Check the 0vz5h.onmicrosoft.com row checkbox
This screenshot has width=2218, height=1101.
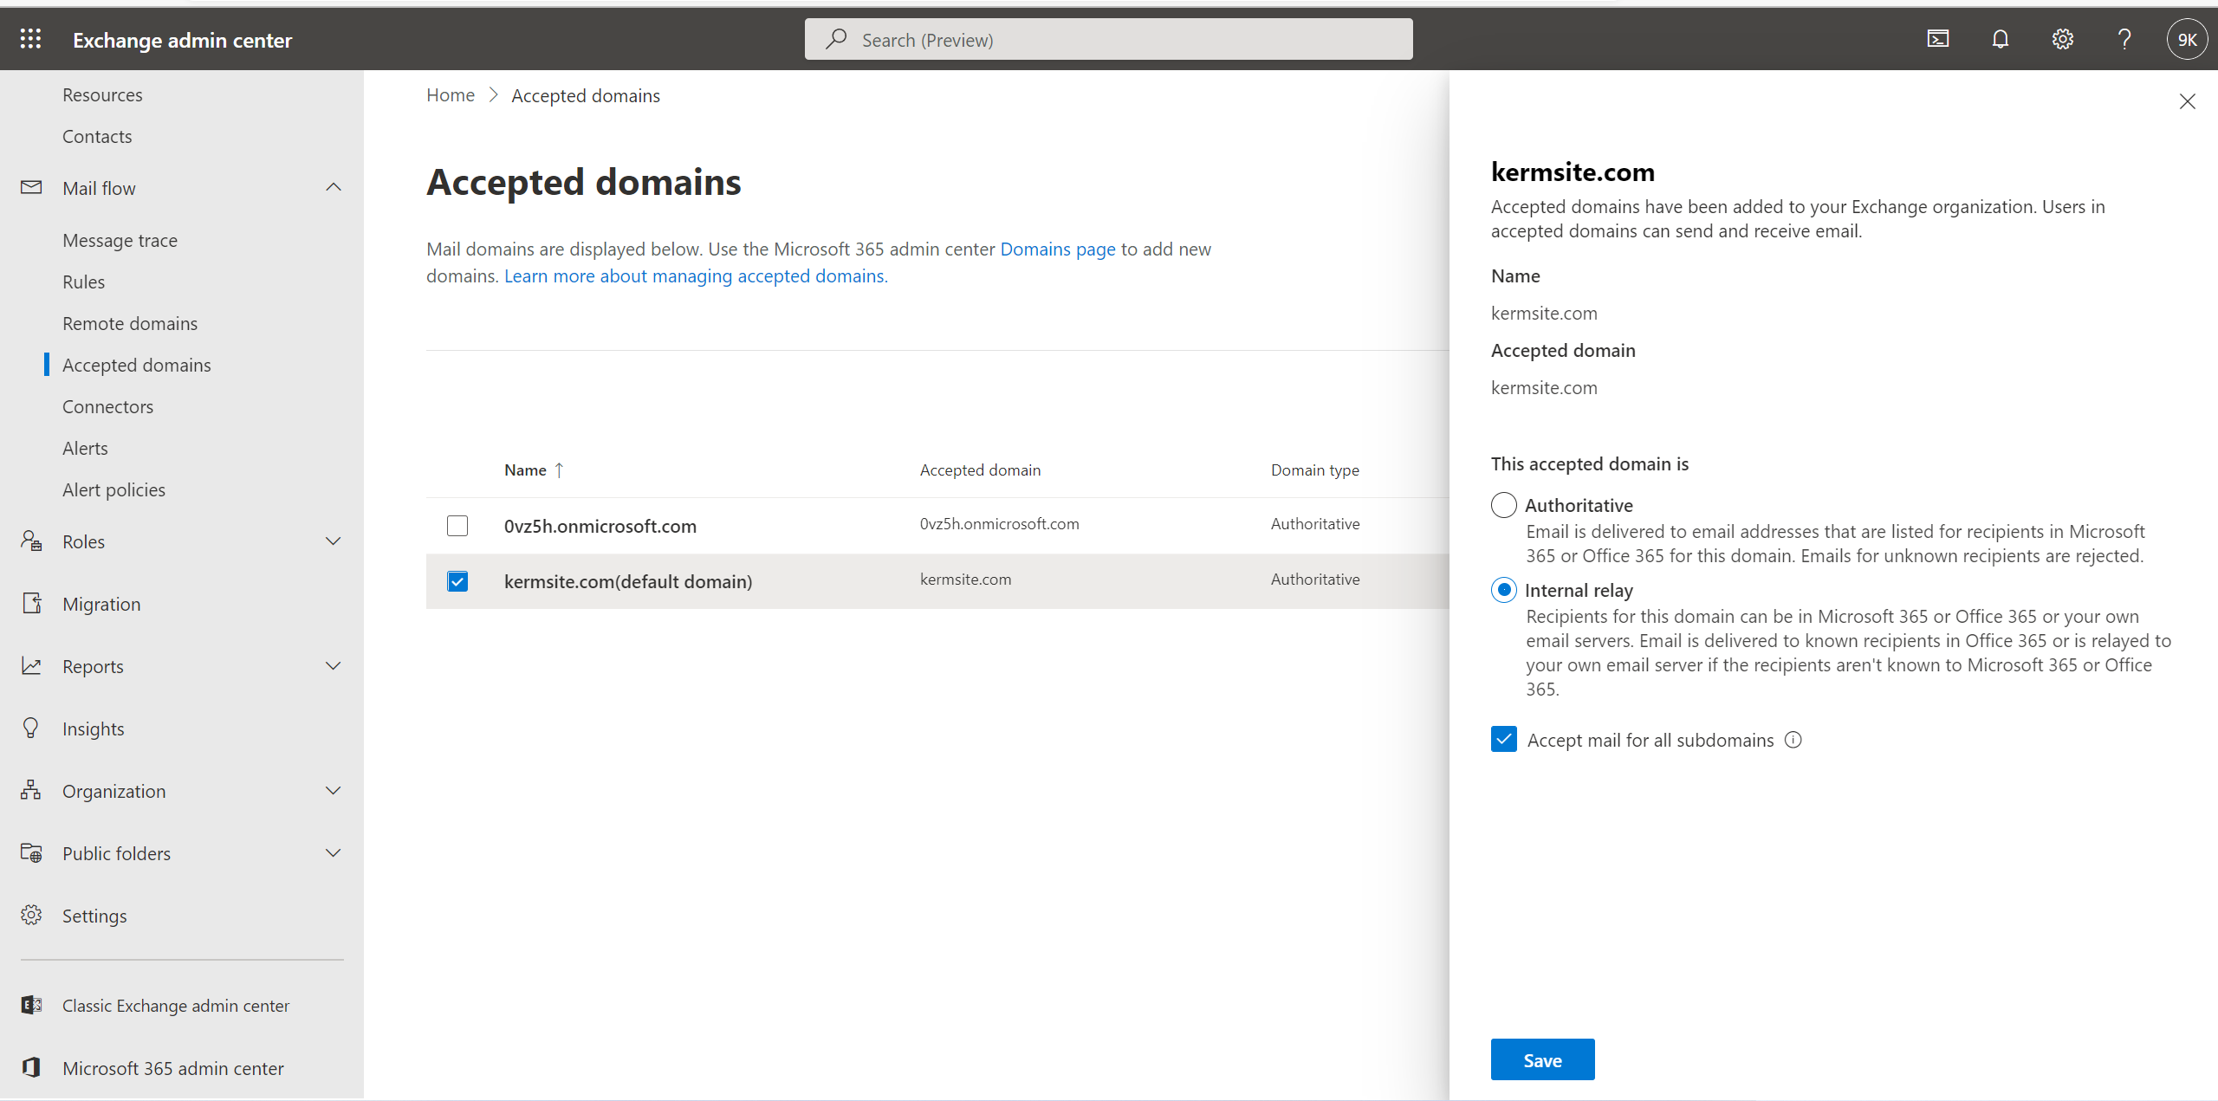(x=457, y=526)
